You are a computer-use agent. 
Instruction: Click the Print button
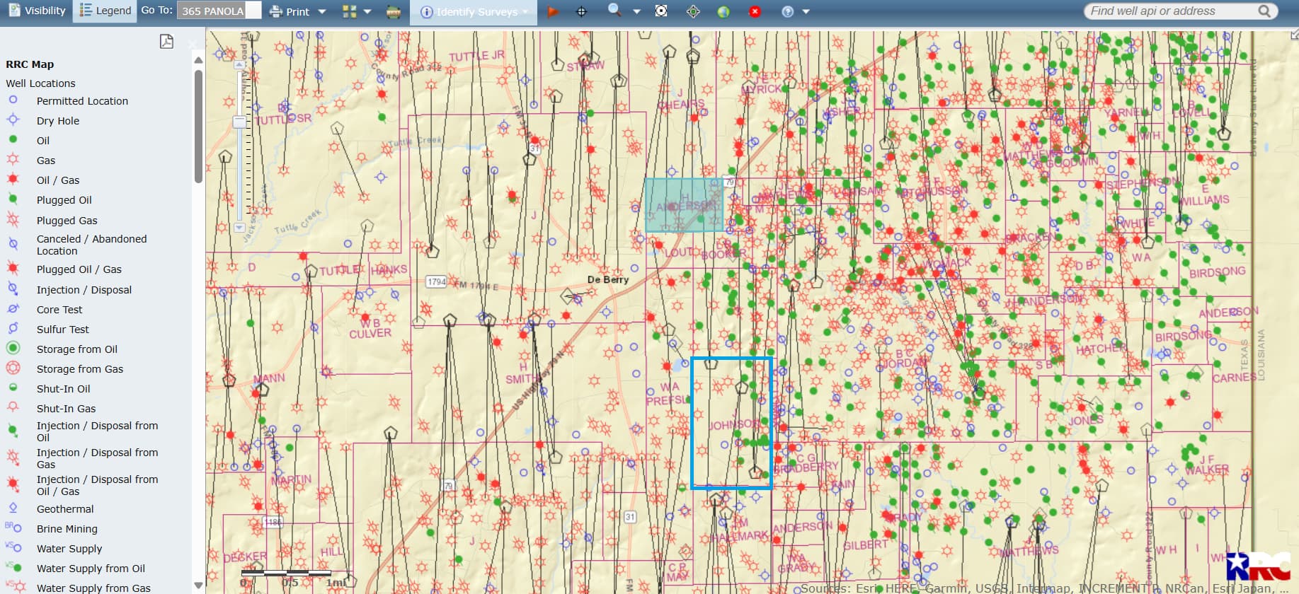pyautogui.click(x=290, y=12)
